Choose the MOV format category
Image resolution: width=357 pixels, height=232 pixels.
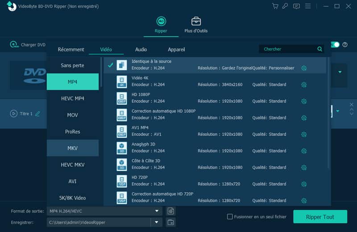[x=73, y=115]
